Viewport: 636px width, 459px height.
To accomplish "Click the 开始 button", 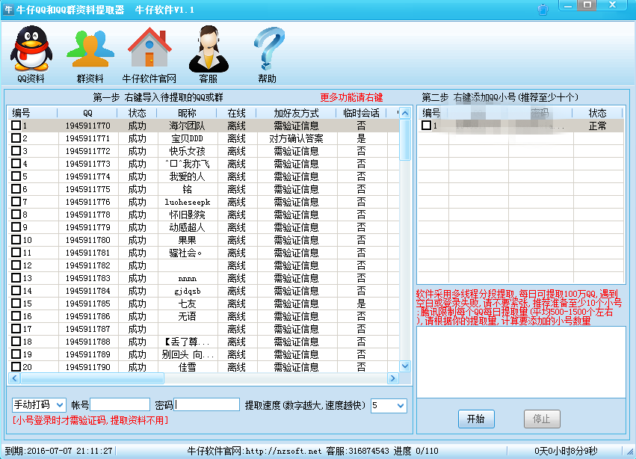I will tap(476, 419).
